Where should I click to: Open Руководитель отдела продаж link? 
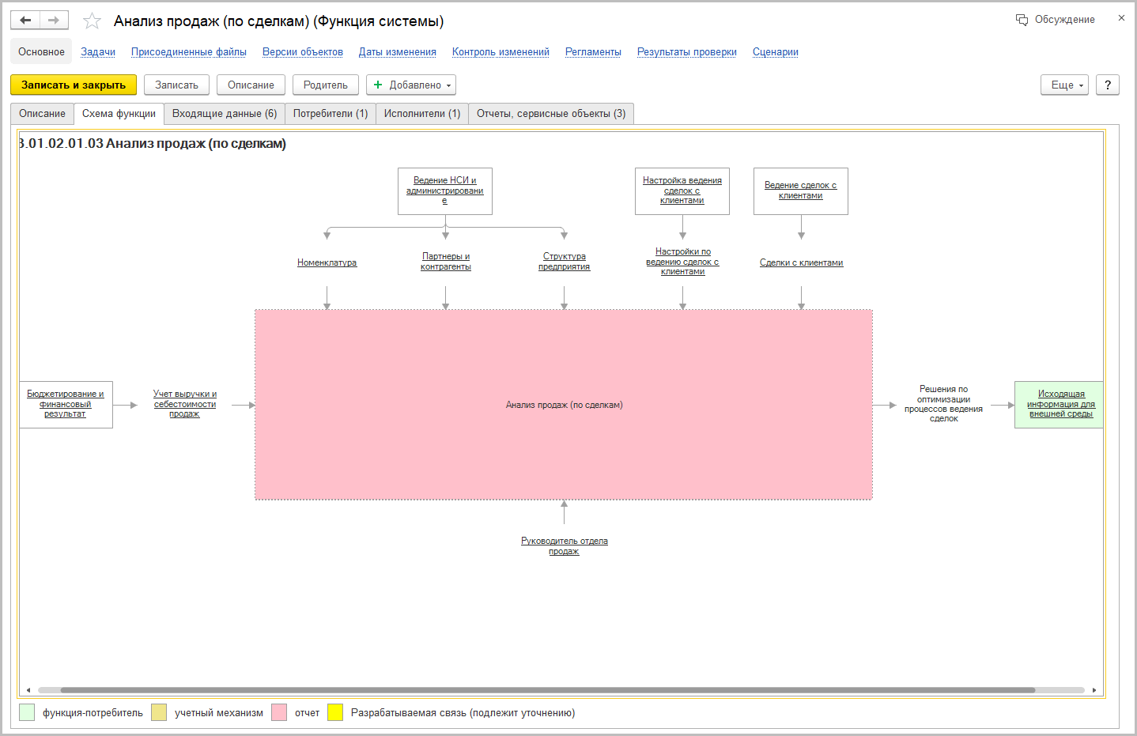565,546
